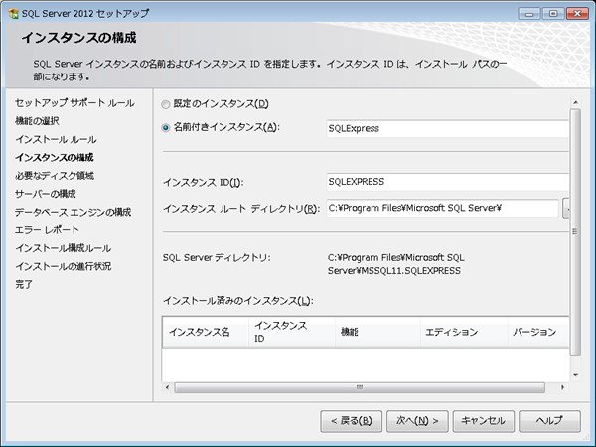Click the インストール済みのインスタンス label
596x447 pixels.
point(238,301)
